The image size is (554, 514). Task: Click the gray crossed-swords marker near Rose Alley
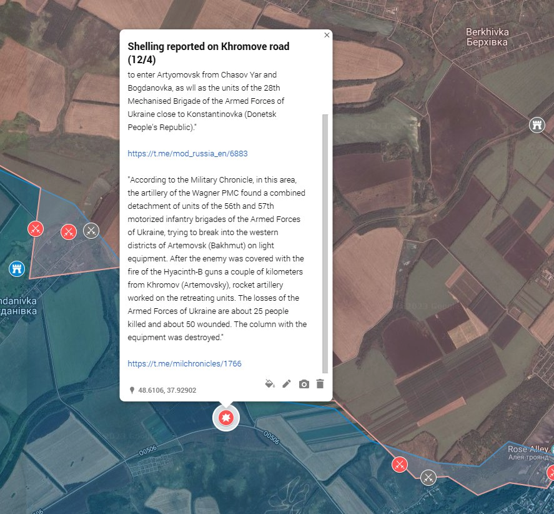(428, 477)
